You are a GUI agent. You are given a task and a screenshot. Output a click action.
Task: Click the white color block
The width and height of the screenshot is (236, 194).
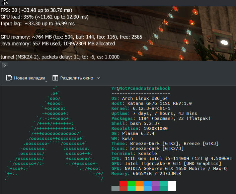point(172,186)
